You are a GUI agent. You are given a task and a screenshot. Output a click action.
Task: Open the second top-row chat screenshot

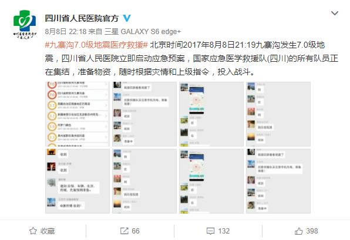[144, 114]
